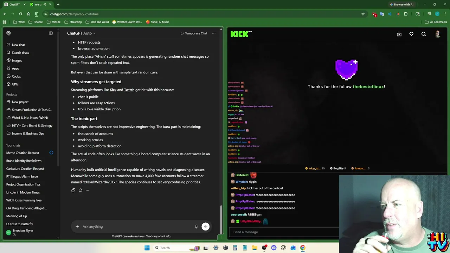Collapse the ChatGPT sidebar panel
This screenshot has height=253, width=450.
coord(51,33)
